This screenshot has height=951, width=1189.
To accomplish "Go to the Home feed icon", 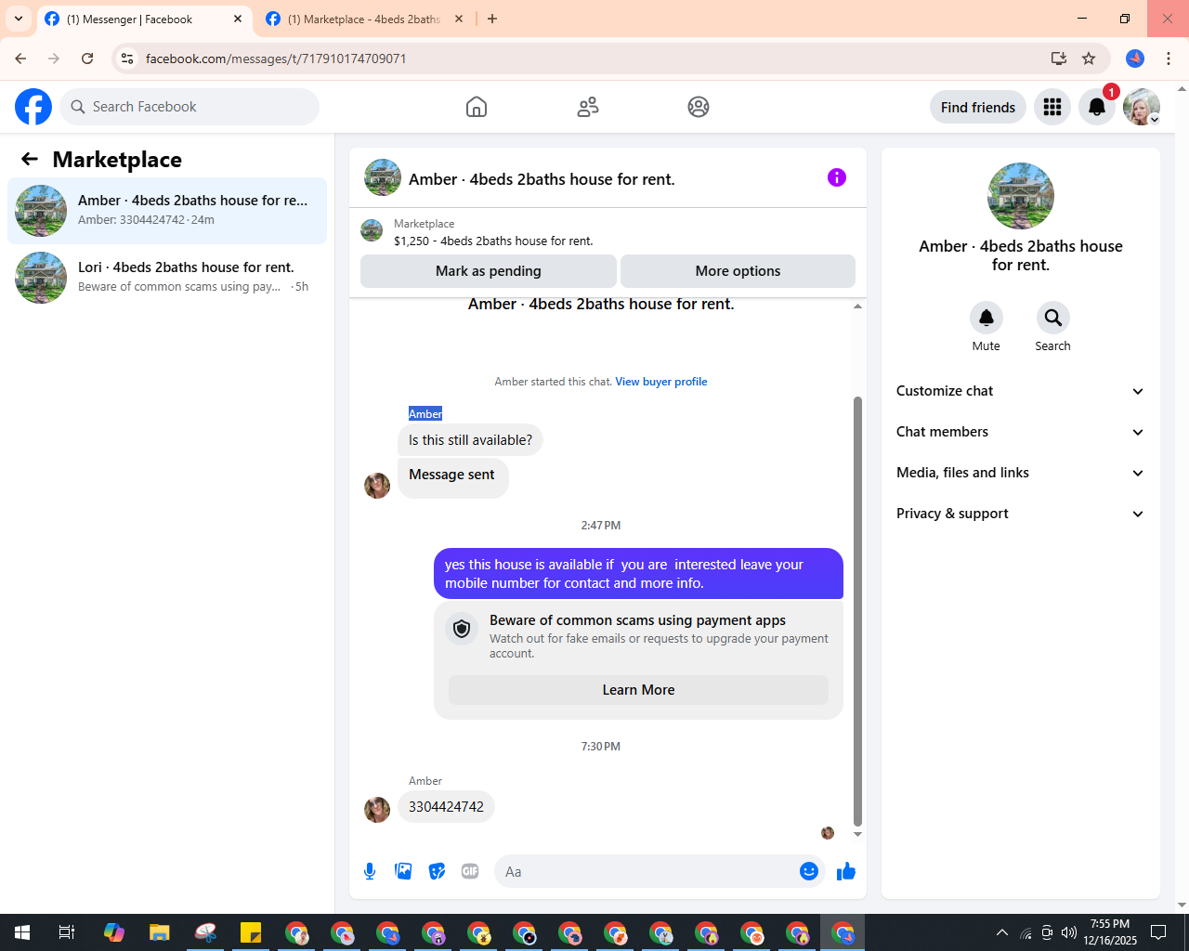I will [x=477, y=107].
